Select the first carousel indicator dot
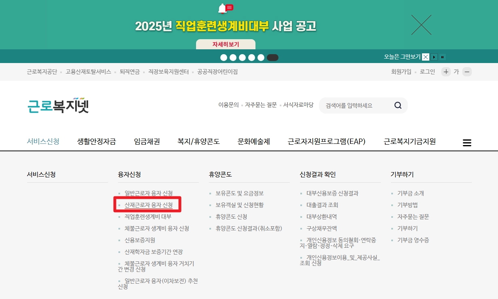The width and height of the screenshot is (498, 299). pyautogui.click(x=224, y=57)
